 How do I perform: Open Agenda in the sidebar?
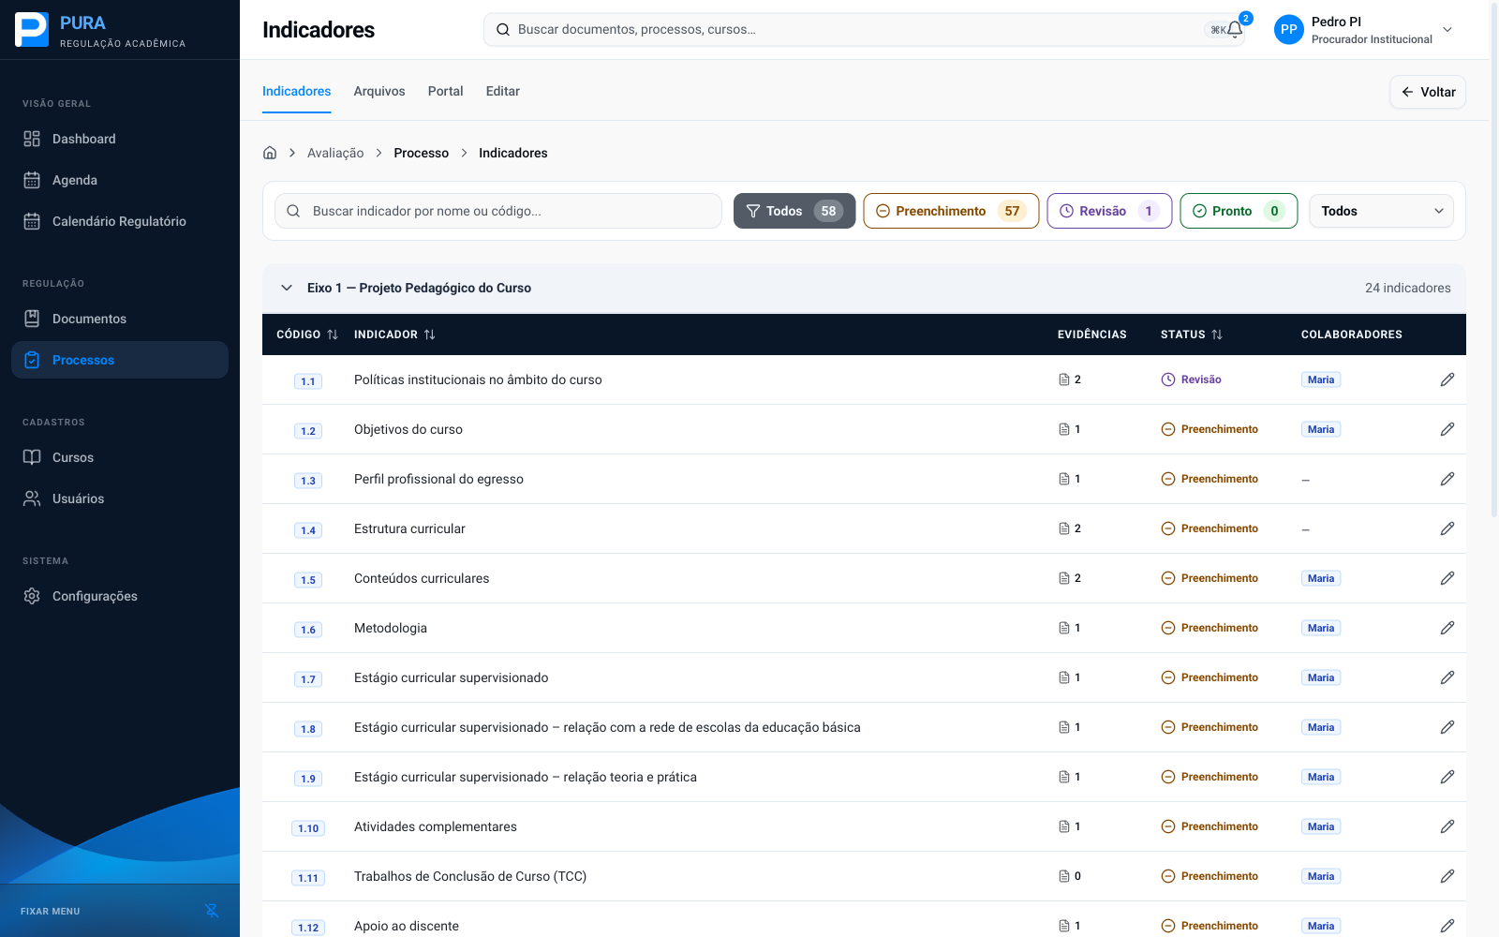120,180
